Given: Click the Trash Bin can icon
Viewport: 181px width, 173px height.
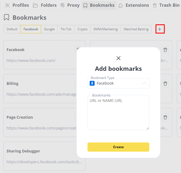Looking at the screenshot, I should [155, 5].
